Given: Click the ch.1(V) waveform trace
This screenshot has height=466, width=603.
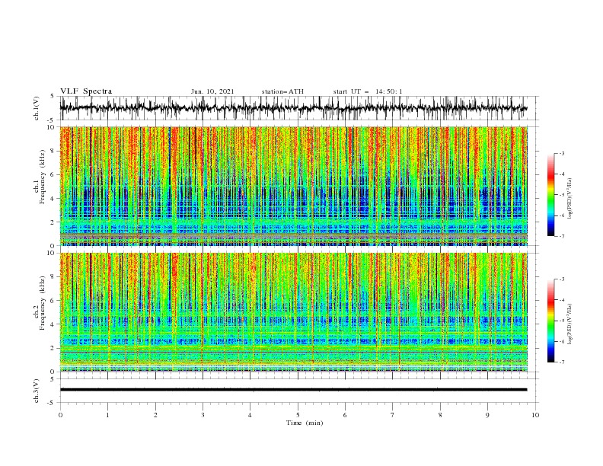Looking at the screenshot, I should [293, 108].
